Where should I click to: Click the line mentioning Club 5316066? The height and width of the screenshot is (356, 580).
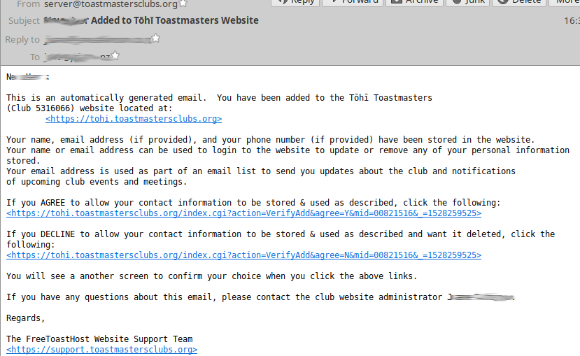coord(89,108)
